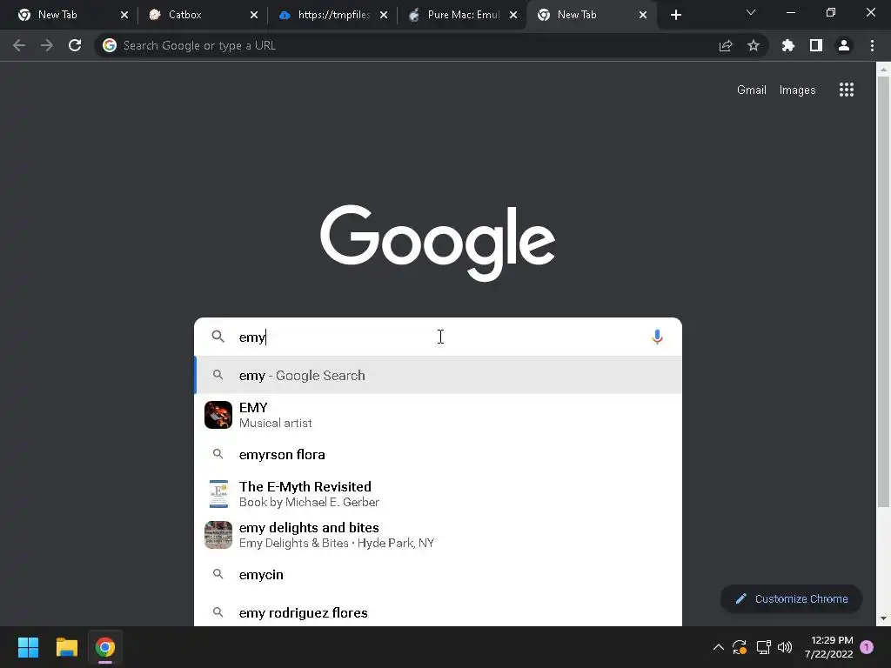The height and width of the screenshot is (668, 891).
Task: Select the 'emy - Google Search' suggestion
Action: point(438,375)
